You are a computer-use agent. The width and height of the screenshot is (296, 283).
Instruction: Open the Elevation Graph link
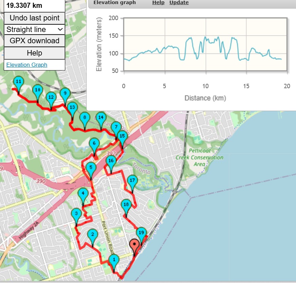pos(27,65)
